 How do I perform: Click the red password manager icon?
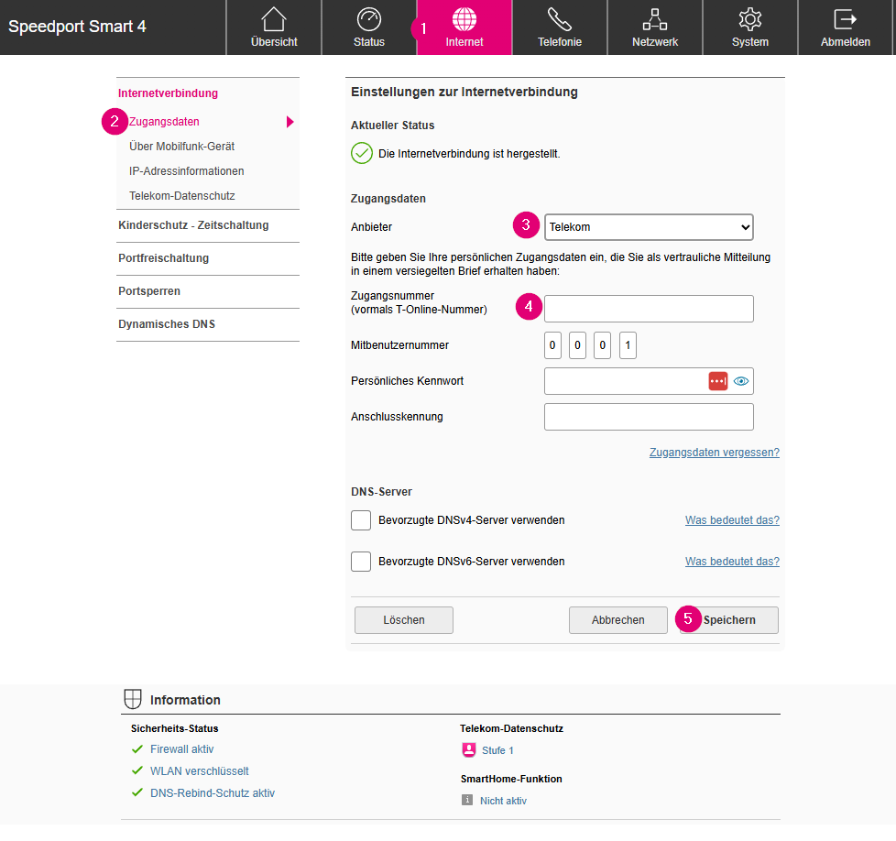coord(717,381)
